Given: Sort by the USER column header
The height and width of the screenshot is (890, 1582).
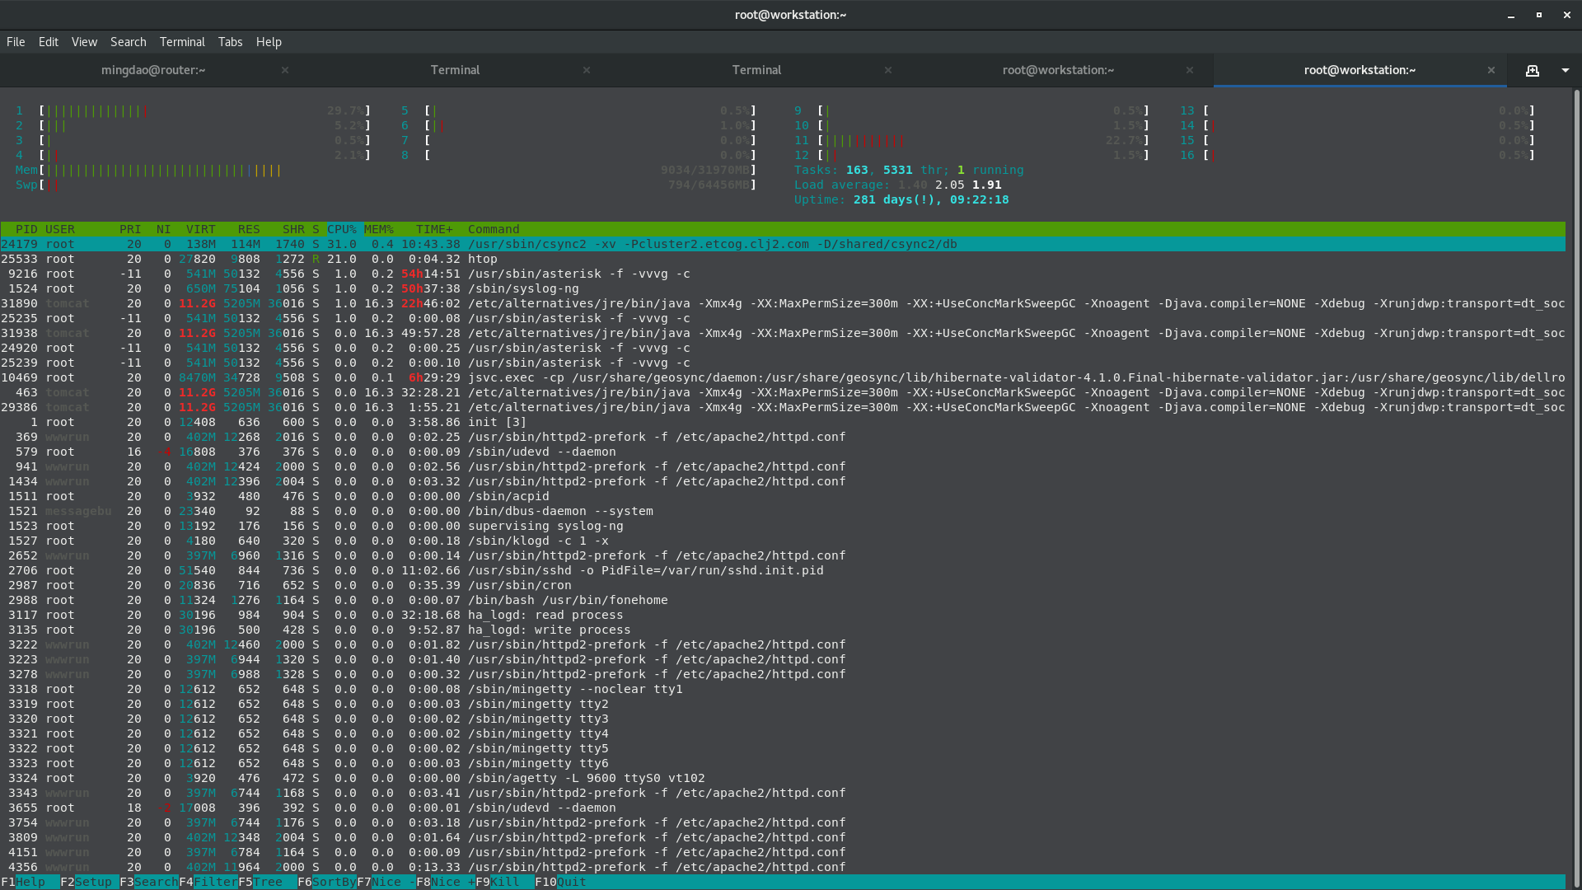Looking at the screenshot, I should click(60, 229).
